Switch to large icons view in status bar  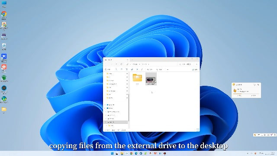tap(198, 130)
